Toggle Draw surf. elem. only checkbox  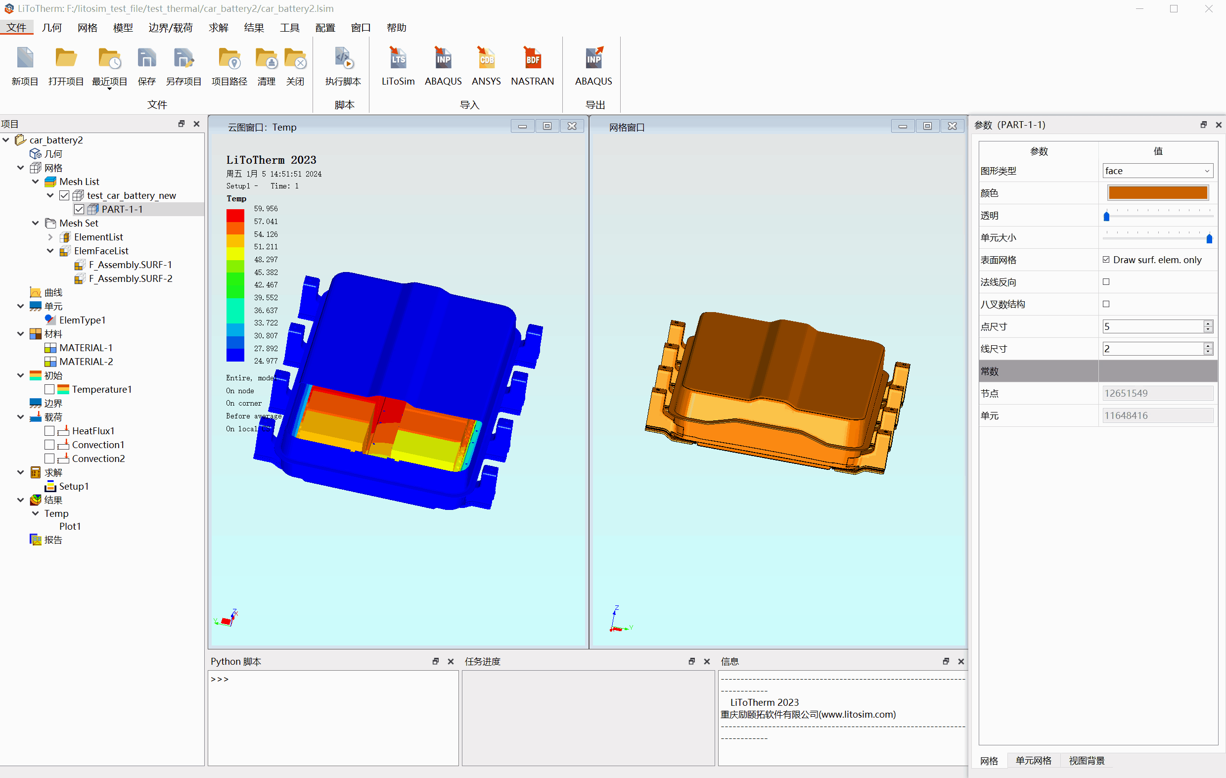pos(1106,260)
